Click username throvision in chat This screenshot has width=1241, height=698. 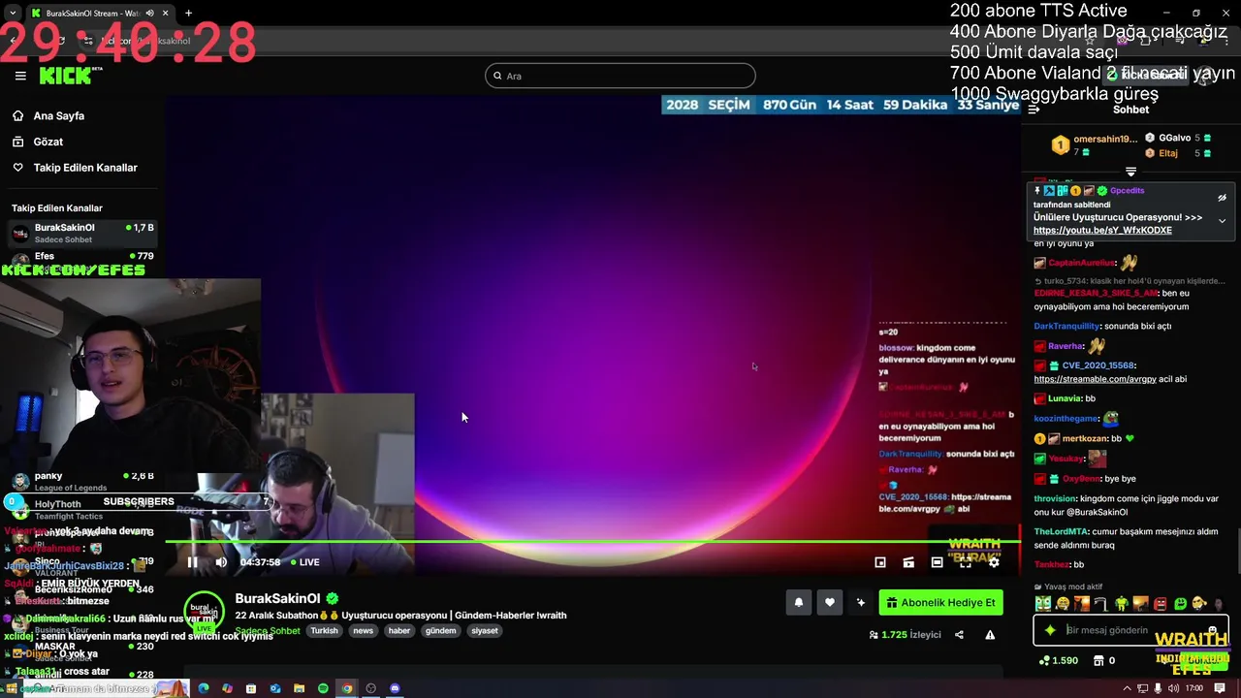[x=1055, y=499]
